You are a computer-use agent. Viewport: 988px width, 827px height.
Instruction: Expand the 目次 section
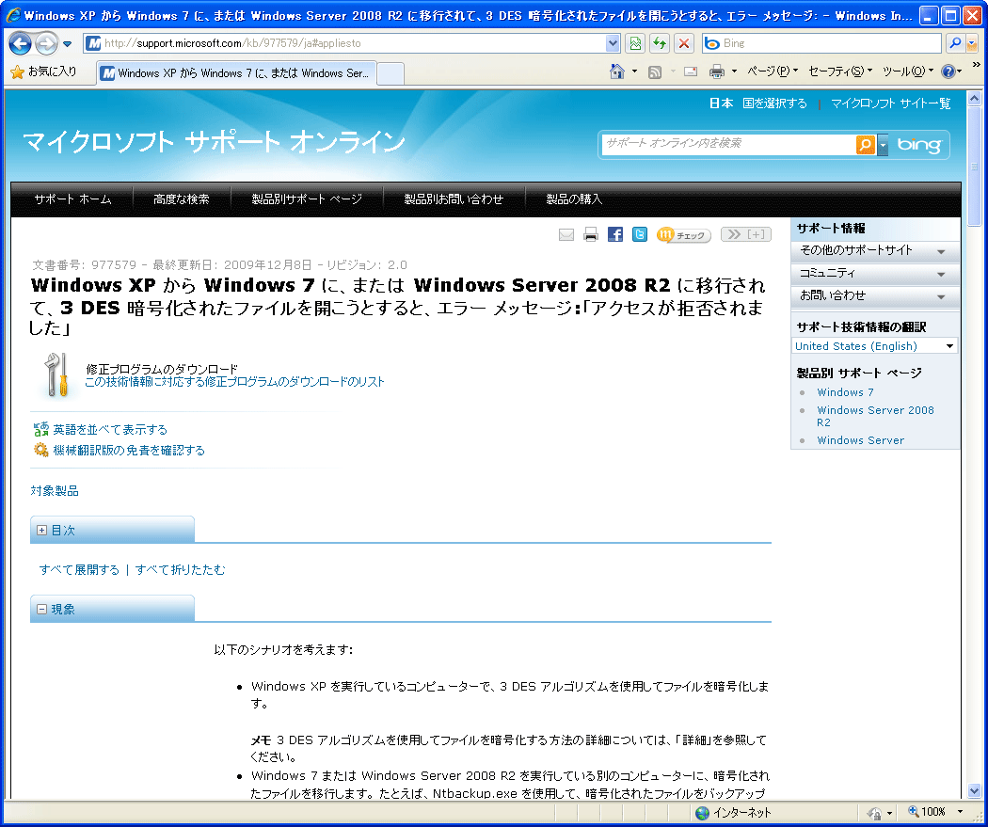[42, 531]
